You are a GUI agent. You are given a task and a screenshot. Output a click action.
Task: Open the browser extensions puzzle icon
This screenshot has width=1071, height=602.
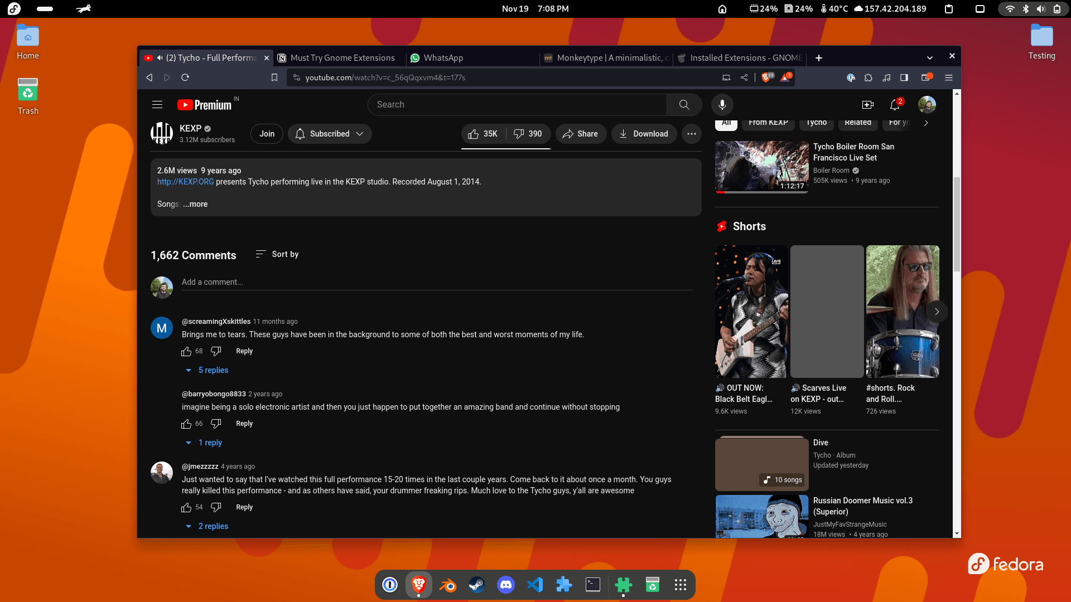tap(869, 77)
